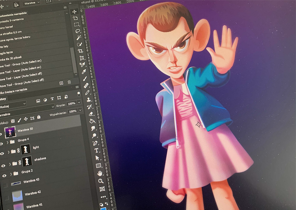Select the Eyedropper tool
The image size is (296, 210).
click(x=84, y=71)
